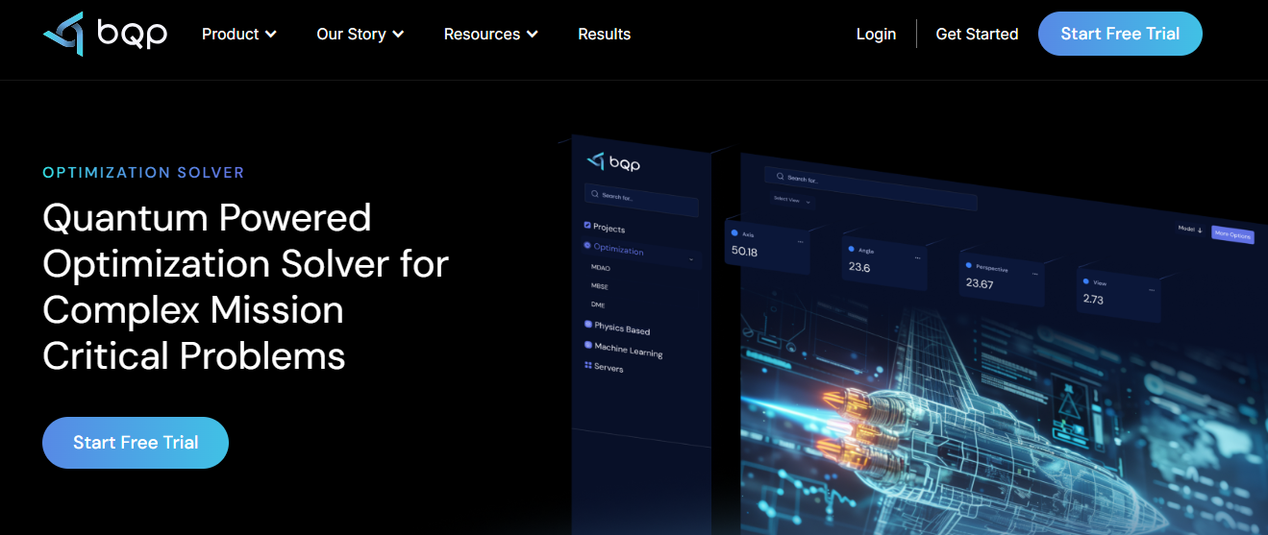Click the Axis value 50.18
This screenshot has height=535, width=1268.
[x=744, y=252]
